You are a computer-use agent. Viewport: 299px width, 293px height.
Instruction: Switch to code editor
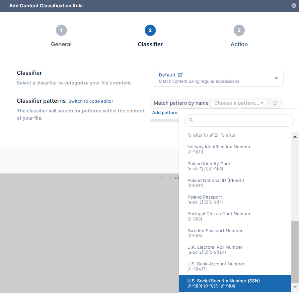tap(91, 101)
